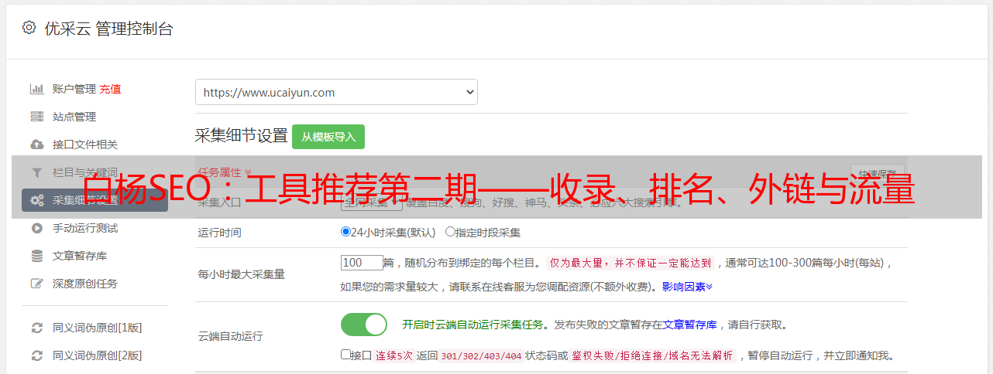This screenshot has height=374, width=993.
Task: Click the 仅为最大量，并不保证一定能达到 note
Action: (631, 263)
